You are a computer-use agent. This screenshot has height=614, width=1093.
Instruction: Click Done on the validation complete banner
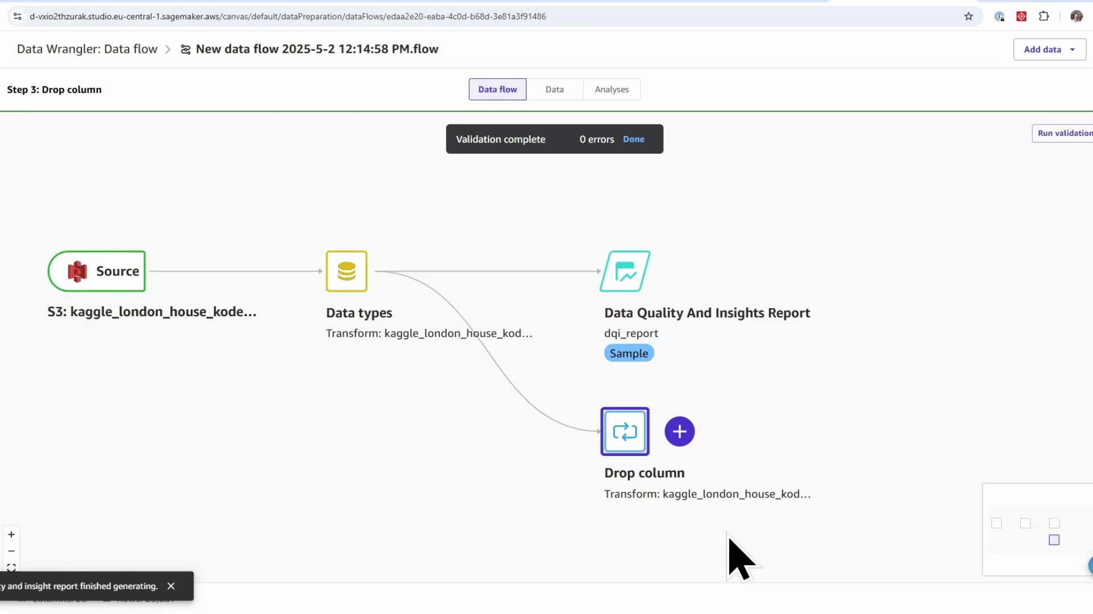click(634, 139)
